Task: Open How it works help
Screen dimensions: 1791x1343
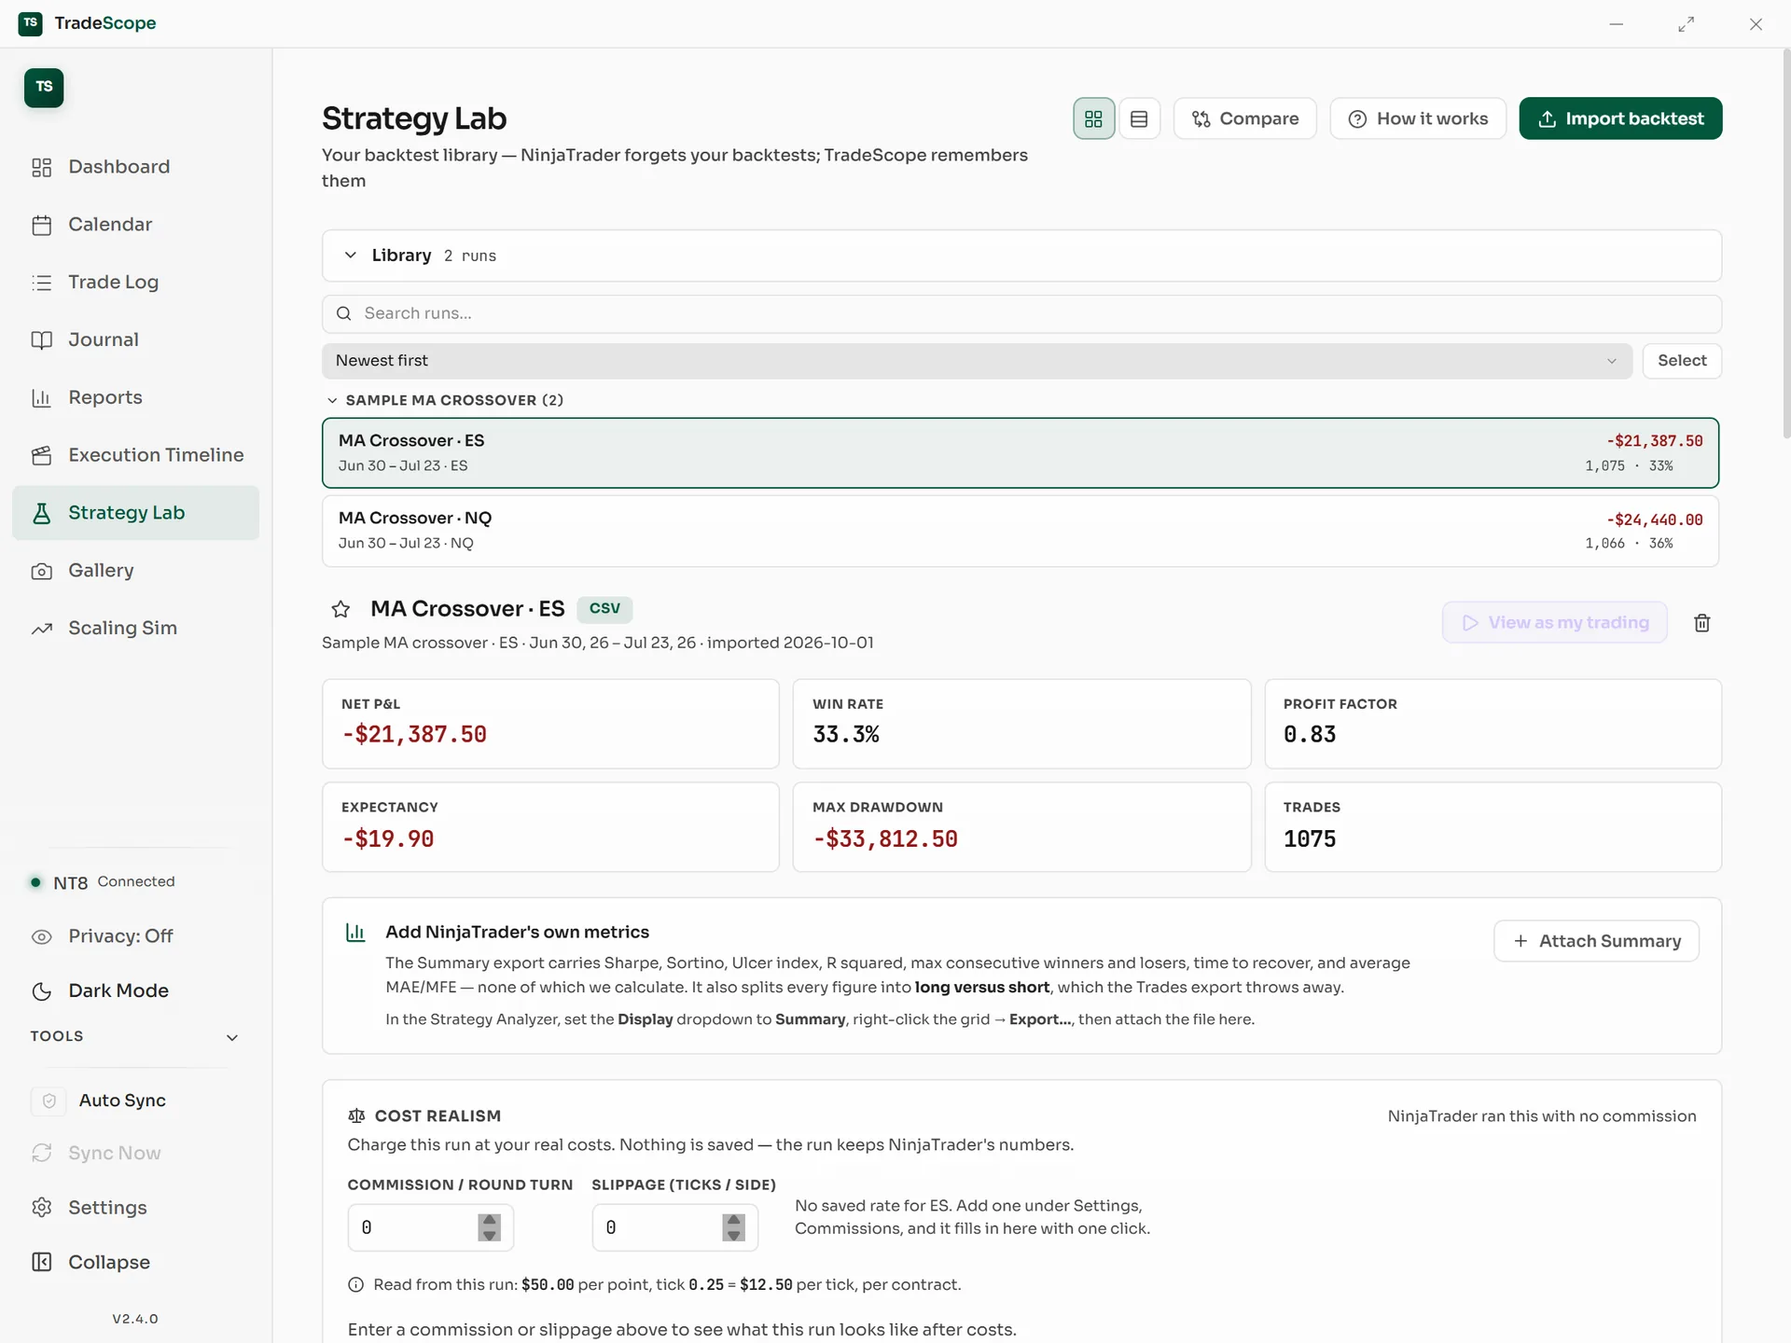Action: [x=1418, y=118]
